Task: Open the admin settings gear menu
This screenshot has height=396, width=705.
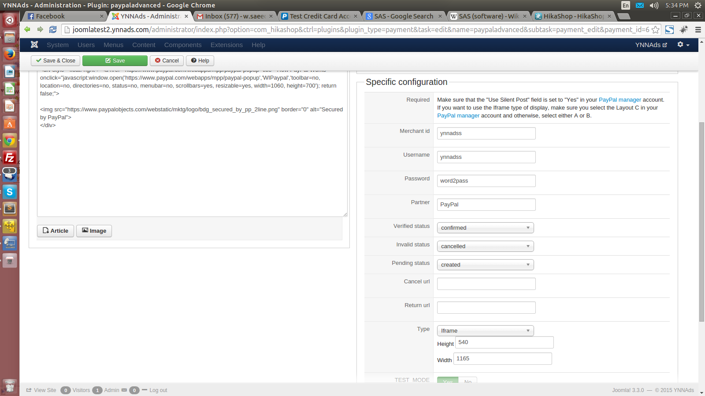Action: (683, 45)
